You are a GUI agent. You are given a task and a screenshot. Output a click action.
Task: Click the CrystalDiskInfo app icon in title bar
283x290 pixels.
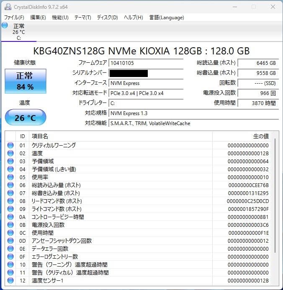[8, 7]
